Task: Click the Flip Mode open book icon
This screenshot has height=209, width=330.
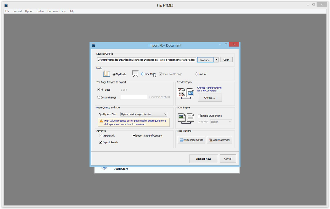Action: click(x=106, y=74)
